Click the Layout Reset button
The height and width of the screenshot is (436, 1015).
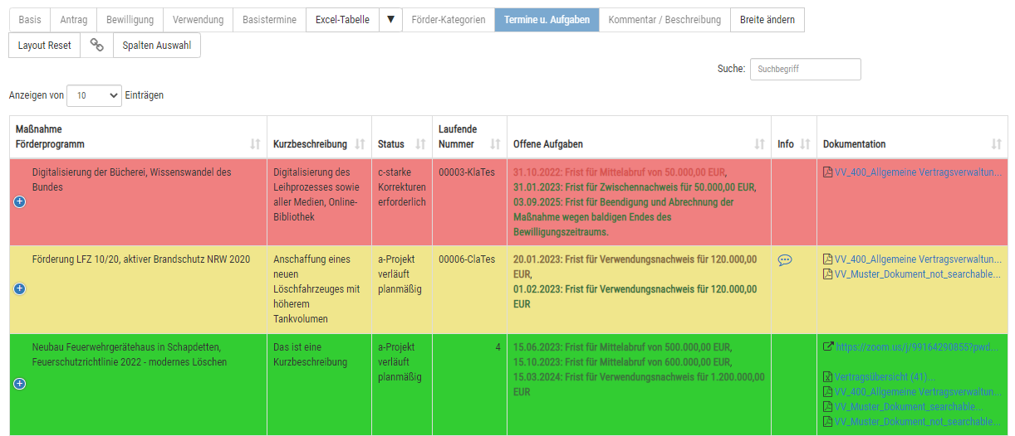(x=44, y=46)
